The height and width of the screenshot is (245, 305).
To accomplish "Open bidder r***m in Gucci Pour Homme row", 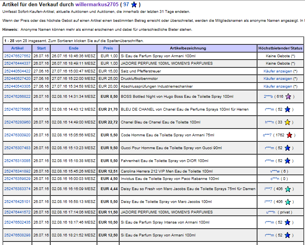I will [x=270, y=148].
